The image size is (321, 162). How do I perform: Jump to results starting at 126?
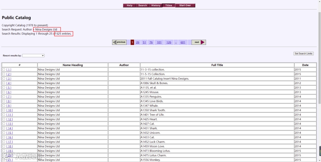coord(169,43)
